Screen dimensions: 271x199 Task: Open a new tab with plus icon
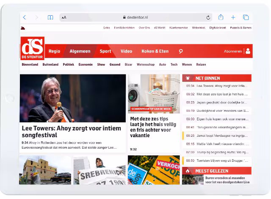coord(233,17)
